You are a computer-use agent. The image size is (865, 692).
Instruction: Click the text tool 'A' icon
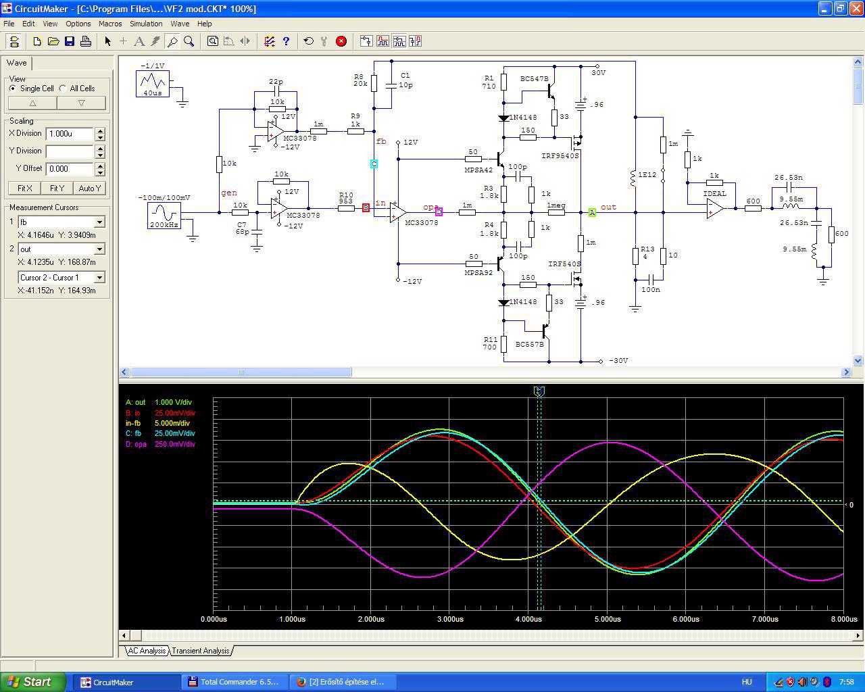click(139, 41)
